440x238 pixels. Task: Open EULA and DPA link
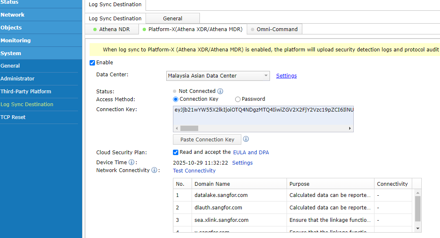tap(251, 153)
